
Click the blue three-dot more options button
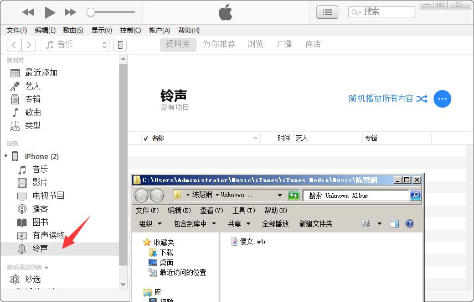(442, 99)
